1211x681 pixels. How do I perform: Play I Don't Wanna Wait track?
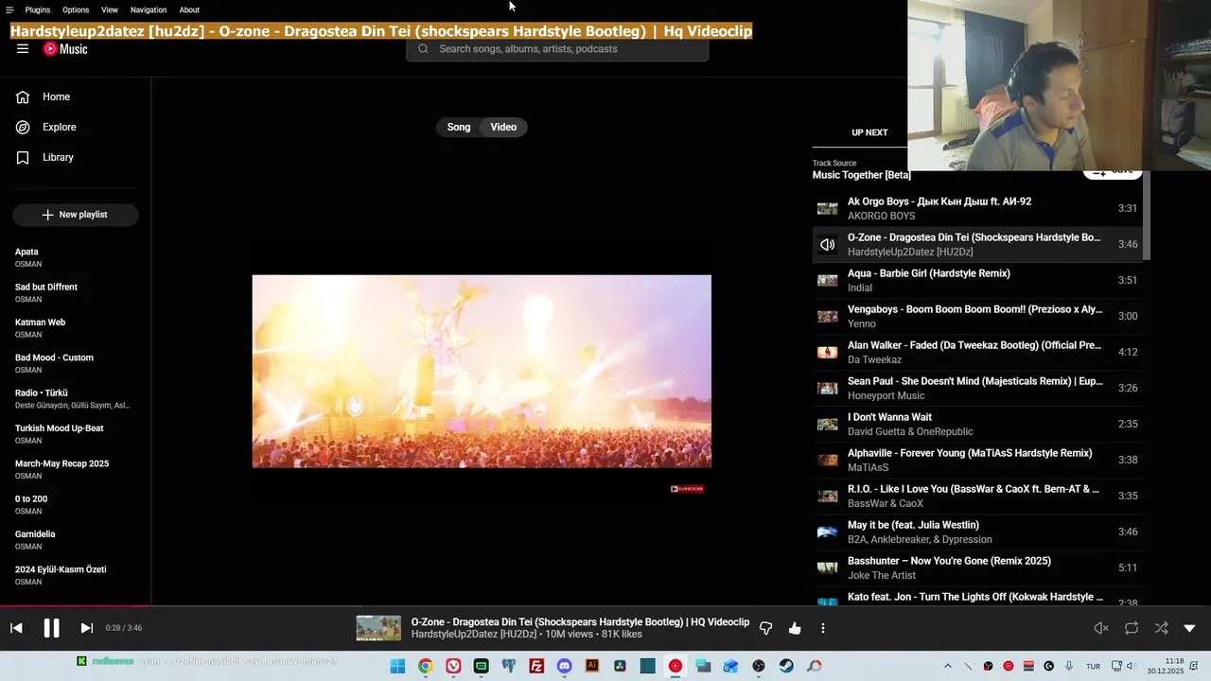976,424
